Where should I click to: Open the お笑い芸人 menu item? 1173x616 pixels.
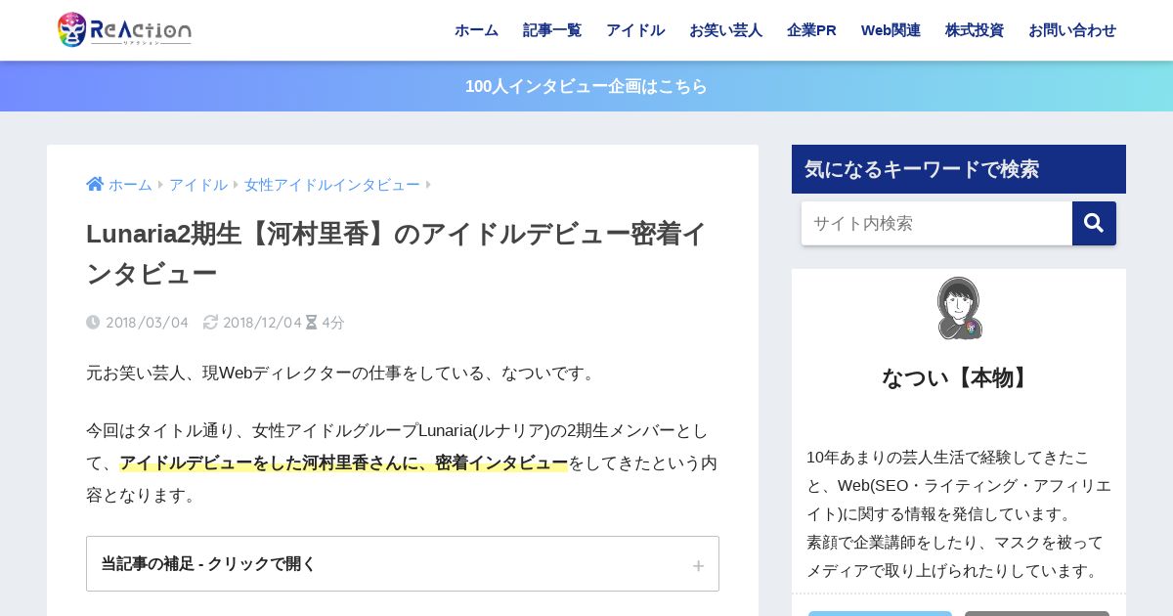(725, 30)
